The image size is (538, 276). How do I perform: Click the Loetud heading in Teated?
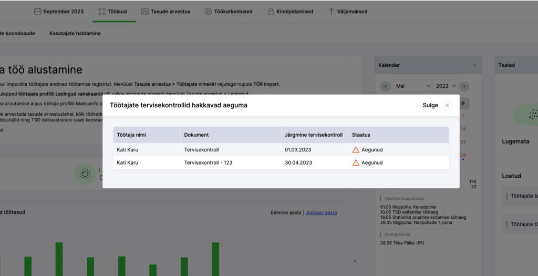(x=512, y=176)
